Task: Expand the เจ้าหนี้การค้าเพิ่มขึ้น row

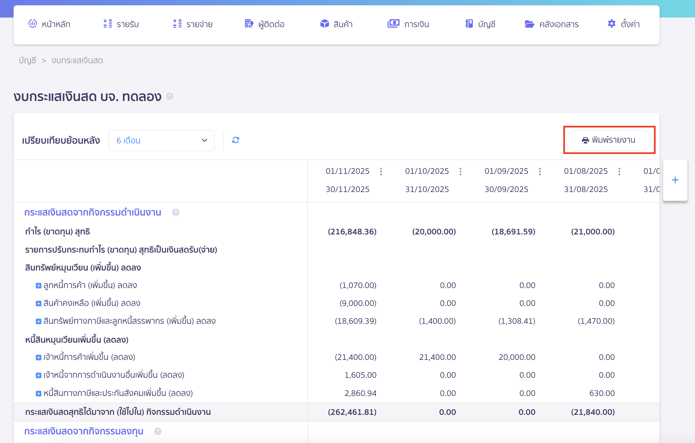Action: click(39, 357)
